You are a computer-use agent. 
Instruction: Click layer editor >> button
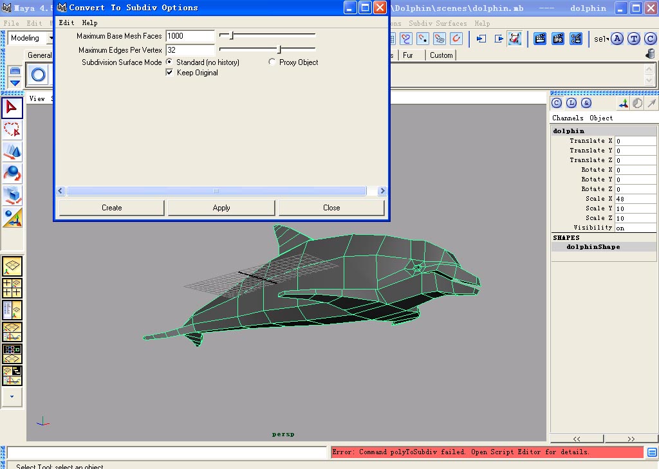click(x=631, y=439)
